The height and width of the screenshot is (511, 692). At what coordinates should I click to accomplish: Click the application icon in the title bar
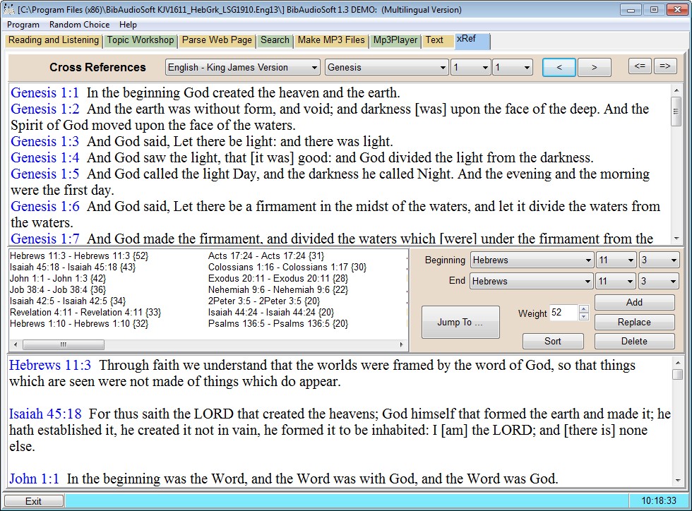[x=8, y=9]
